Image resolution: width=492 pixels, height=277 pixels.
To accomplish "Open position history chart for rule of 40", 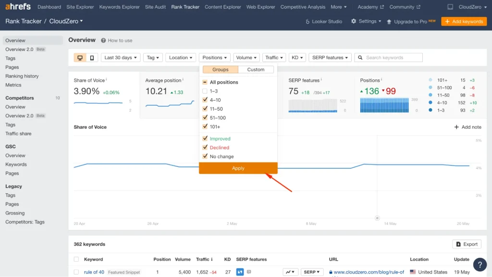I will (x=290, y=272).
